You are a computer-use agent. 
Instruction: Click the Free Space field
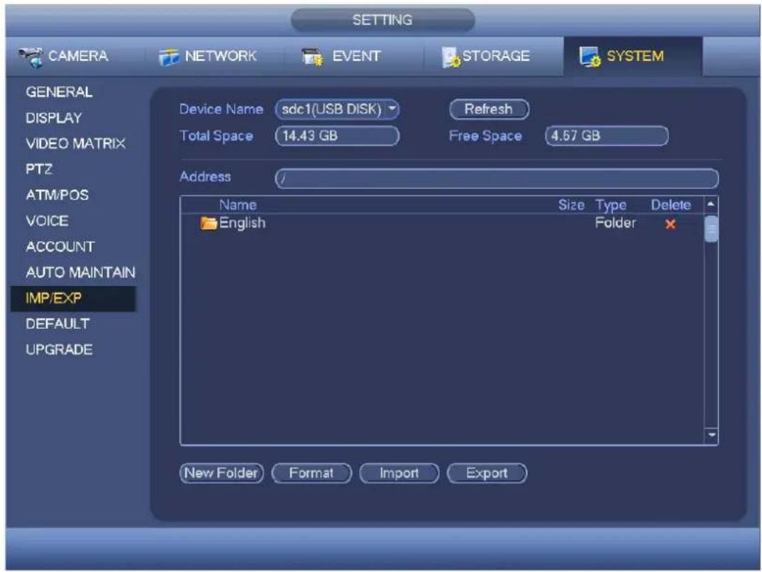pyautogui.click(x=607, y=136)
